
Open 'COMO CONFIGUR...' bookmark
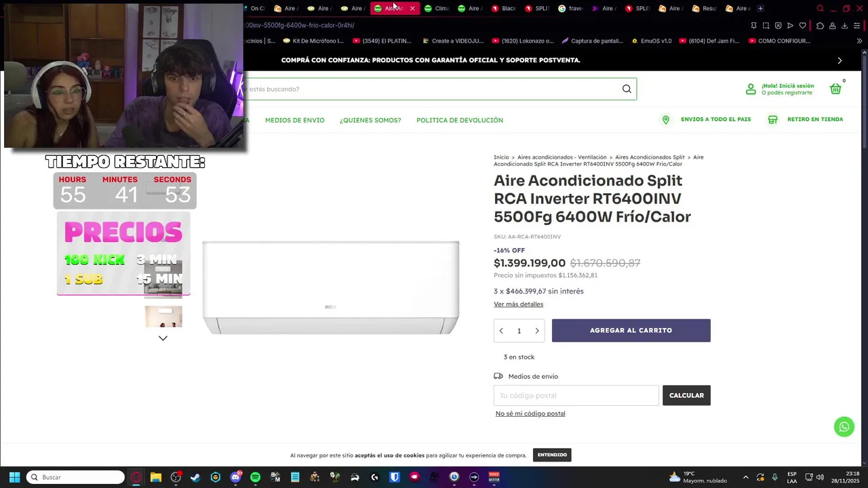779,41
